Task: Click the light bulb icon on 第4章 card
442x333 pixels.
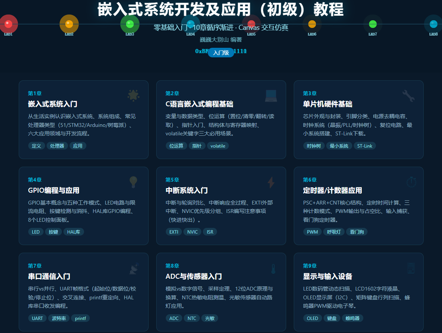Action: coord(133,182)
